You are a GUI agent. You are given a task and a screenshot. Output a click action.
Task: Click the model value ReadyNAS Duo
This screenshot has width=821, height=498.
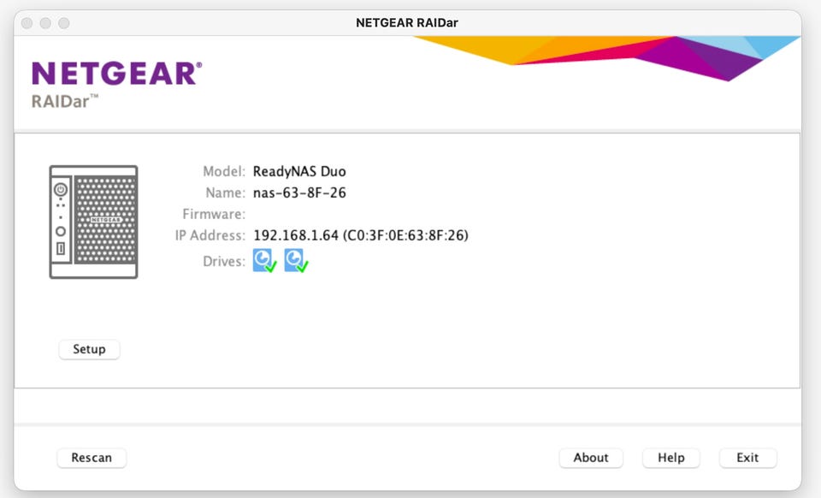(299, 172)
